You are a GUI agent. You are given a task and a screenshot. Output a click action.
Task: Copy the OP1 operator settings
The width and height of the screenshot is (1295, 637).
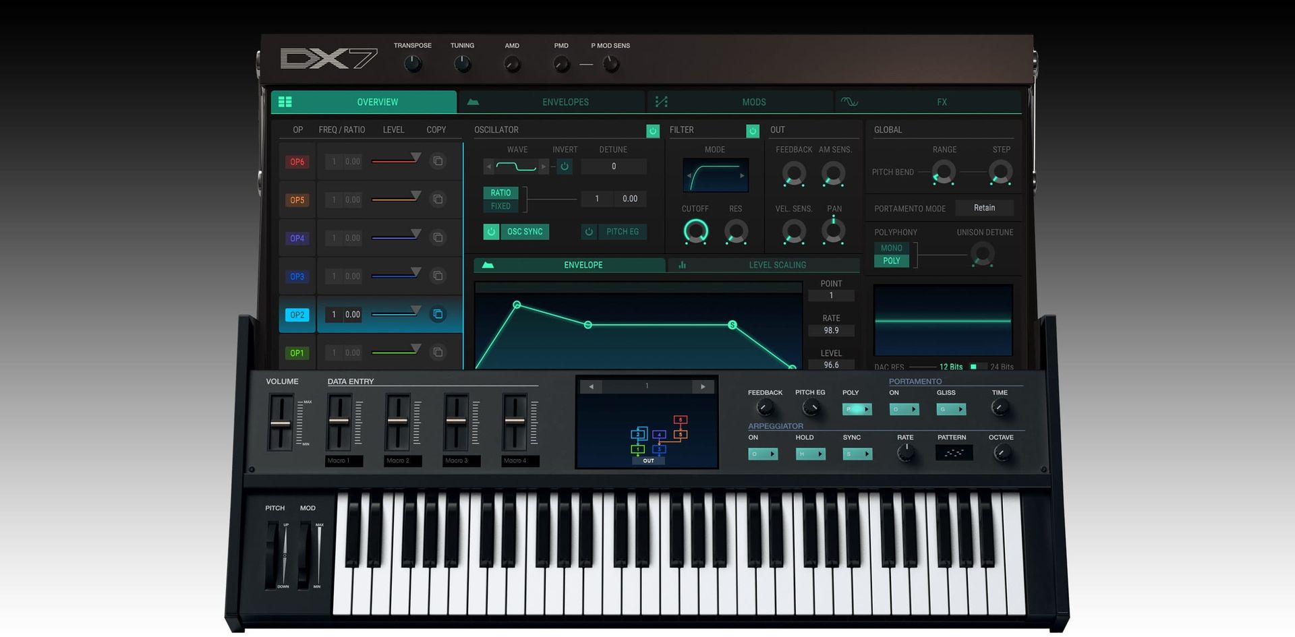click(x=438, y=353)
